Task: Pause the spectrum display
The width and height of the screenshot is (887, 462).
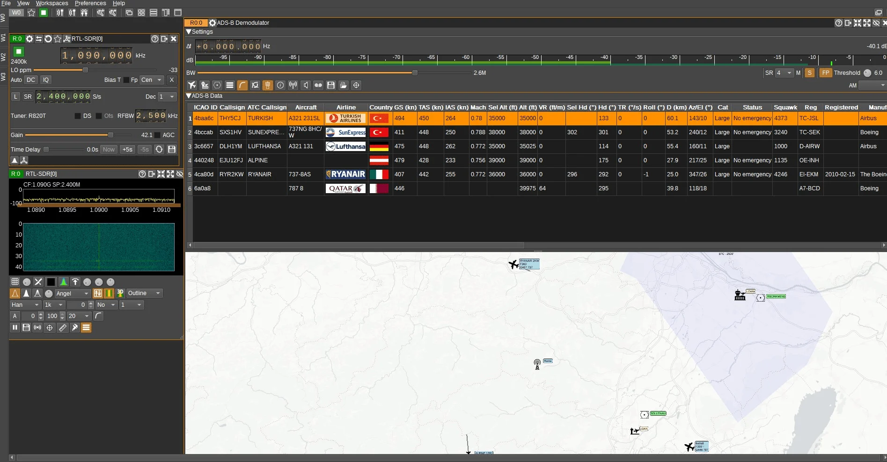Action: point(15,328)
